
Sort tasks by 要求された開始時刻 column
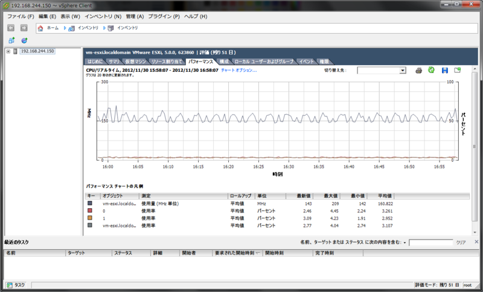click(237, 253)
